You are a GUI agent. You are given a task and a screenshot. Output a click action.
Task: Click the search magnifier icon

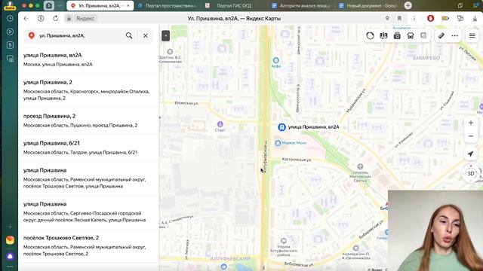(x=129, y=35)
